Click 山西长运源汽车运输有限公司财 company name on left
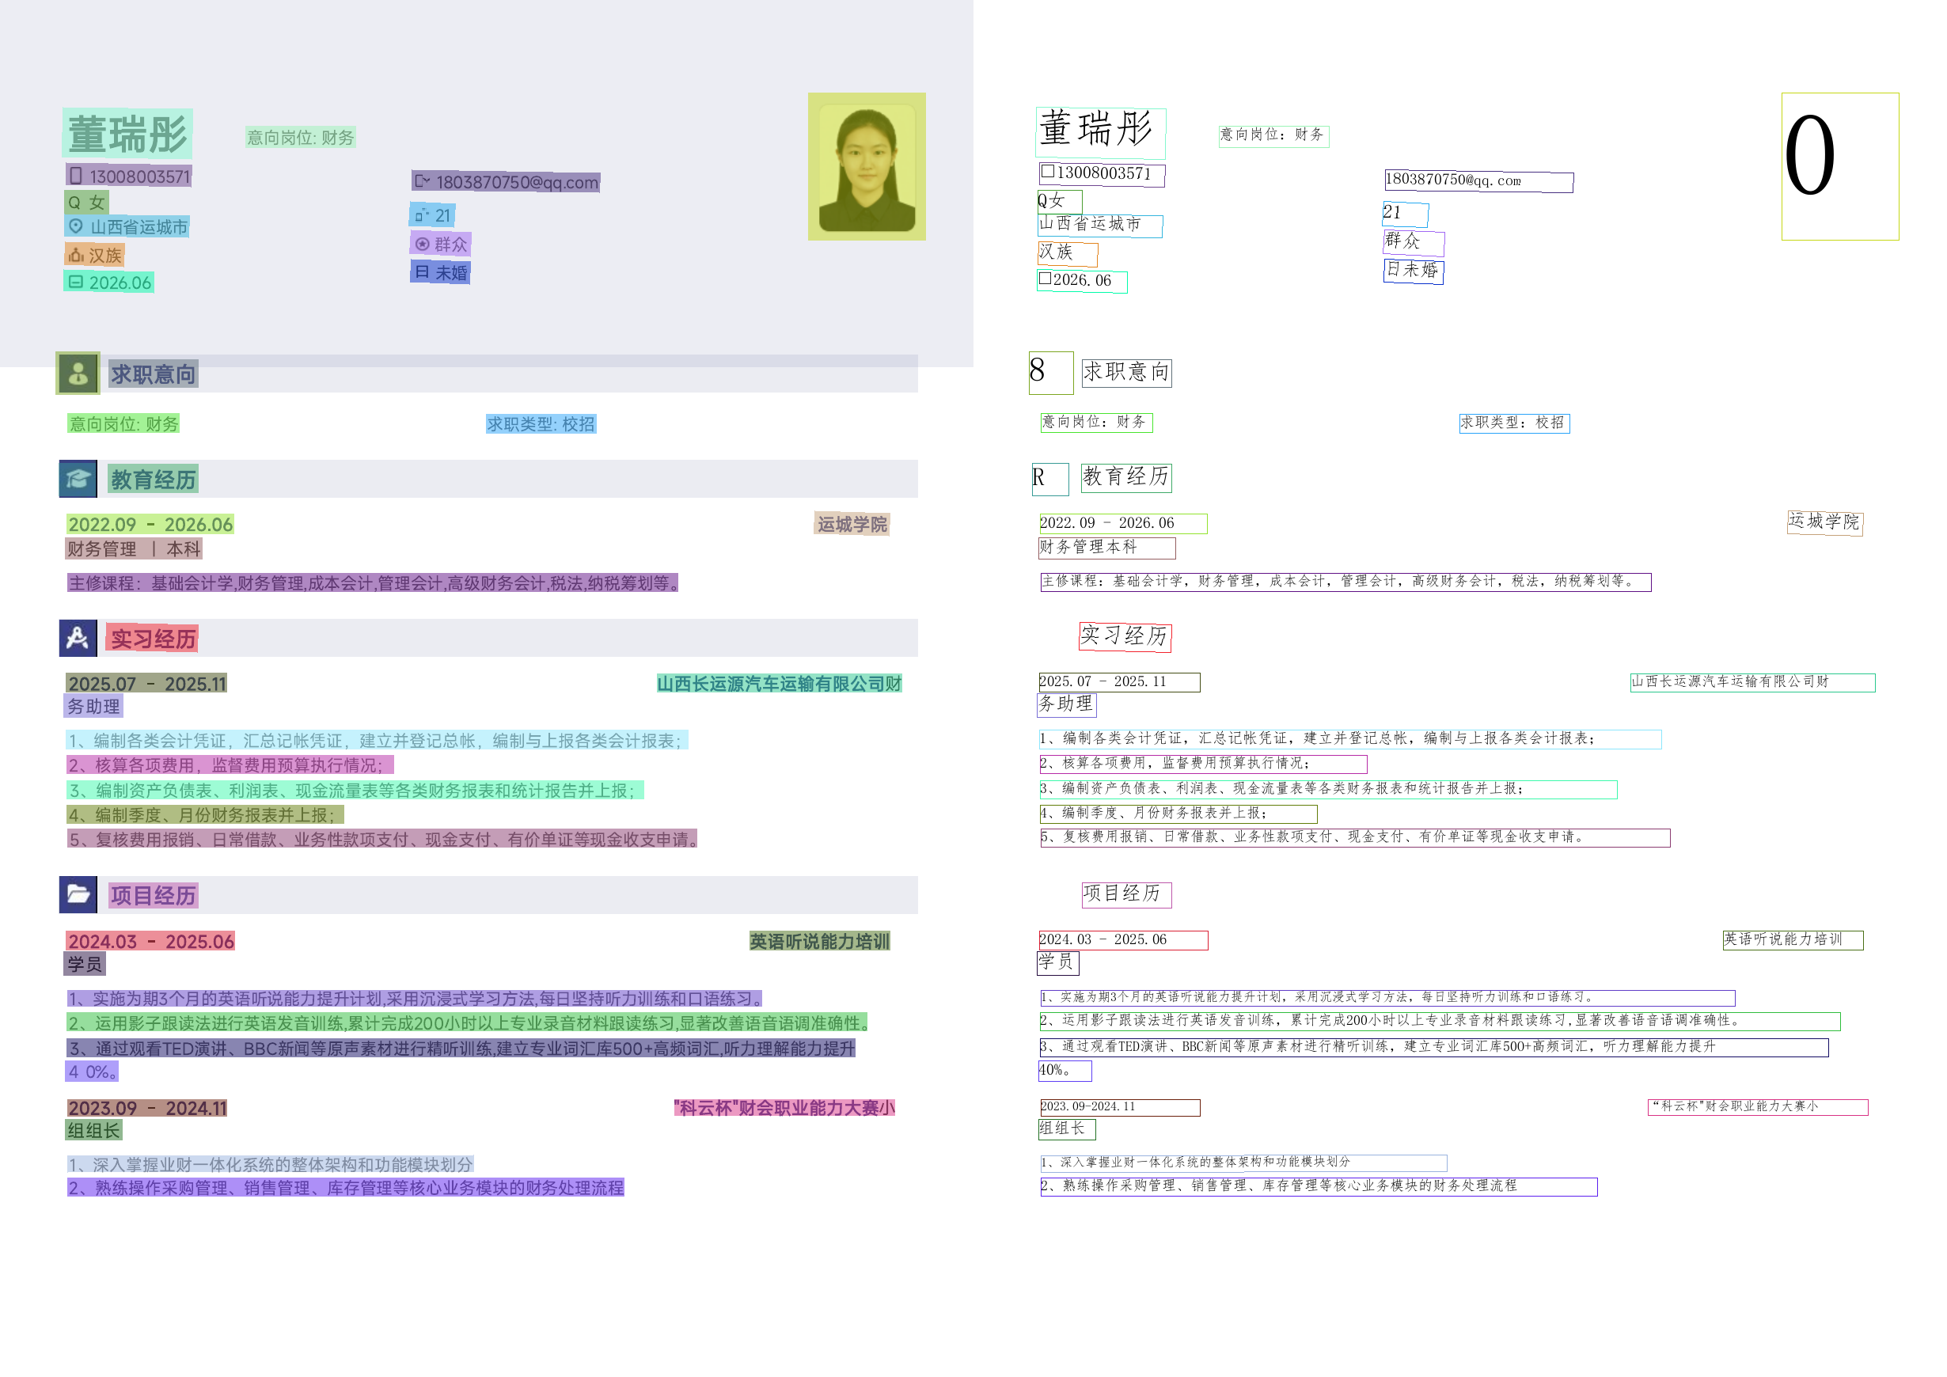 pyautogui.click(x=779, y=684)
